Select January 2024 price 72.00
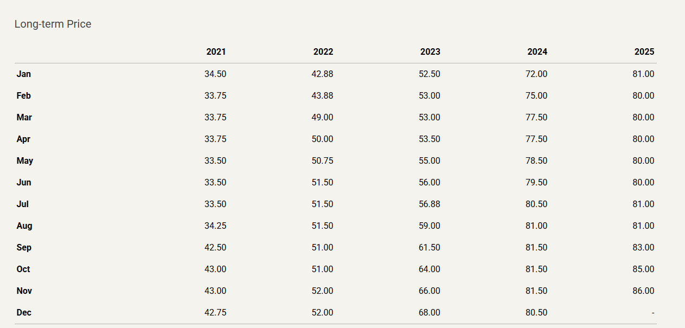The image size is (685, 328). coord(536,74)
